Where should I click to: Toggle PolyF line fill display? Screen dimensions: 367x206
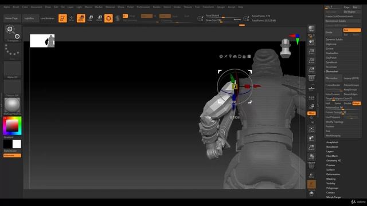pos(311,165)
